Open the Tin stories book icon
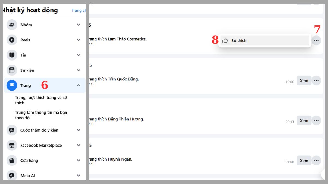 click(x=12, y=55)
